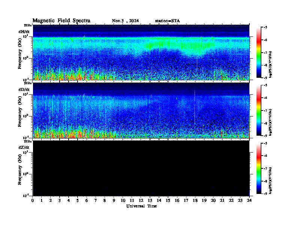Click the hour 4 tick label
Image resolution: width=297 pixels, height=230 pixels.
[x=69, y=200]
